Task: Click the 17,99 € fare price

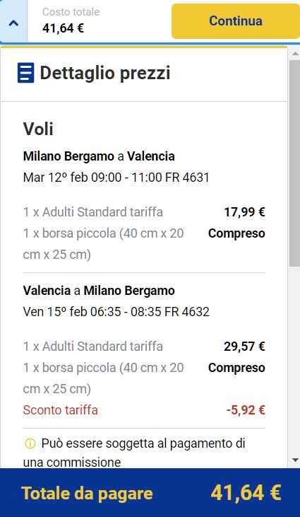Action: point(244,212)
